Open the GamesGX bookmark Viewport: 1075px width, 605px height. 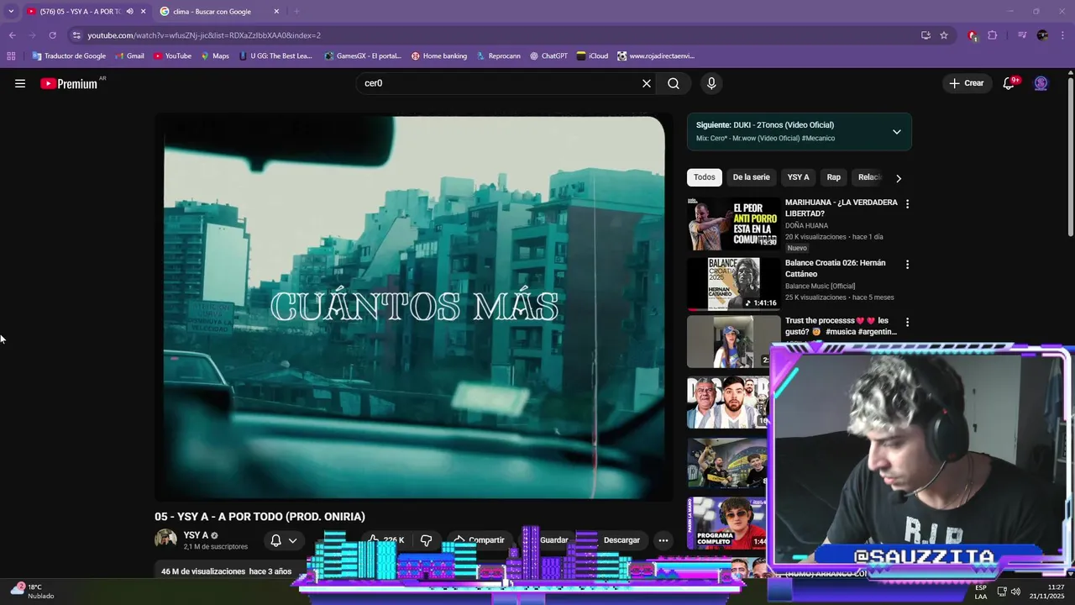coord(363,56)
